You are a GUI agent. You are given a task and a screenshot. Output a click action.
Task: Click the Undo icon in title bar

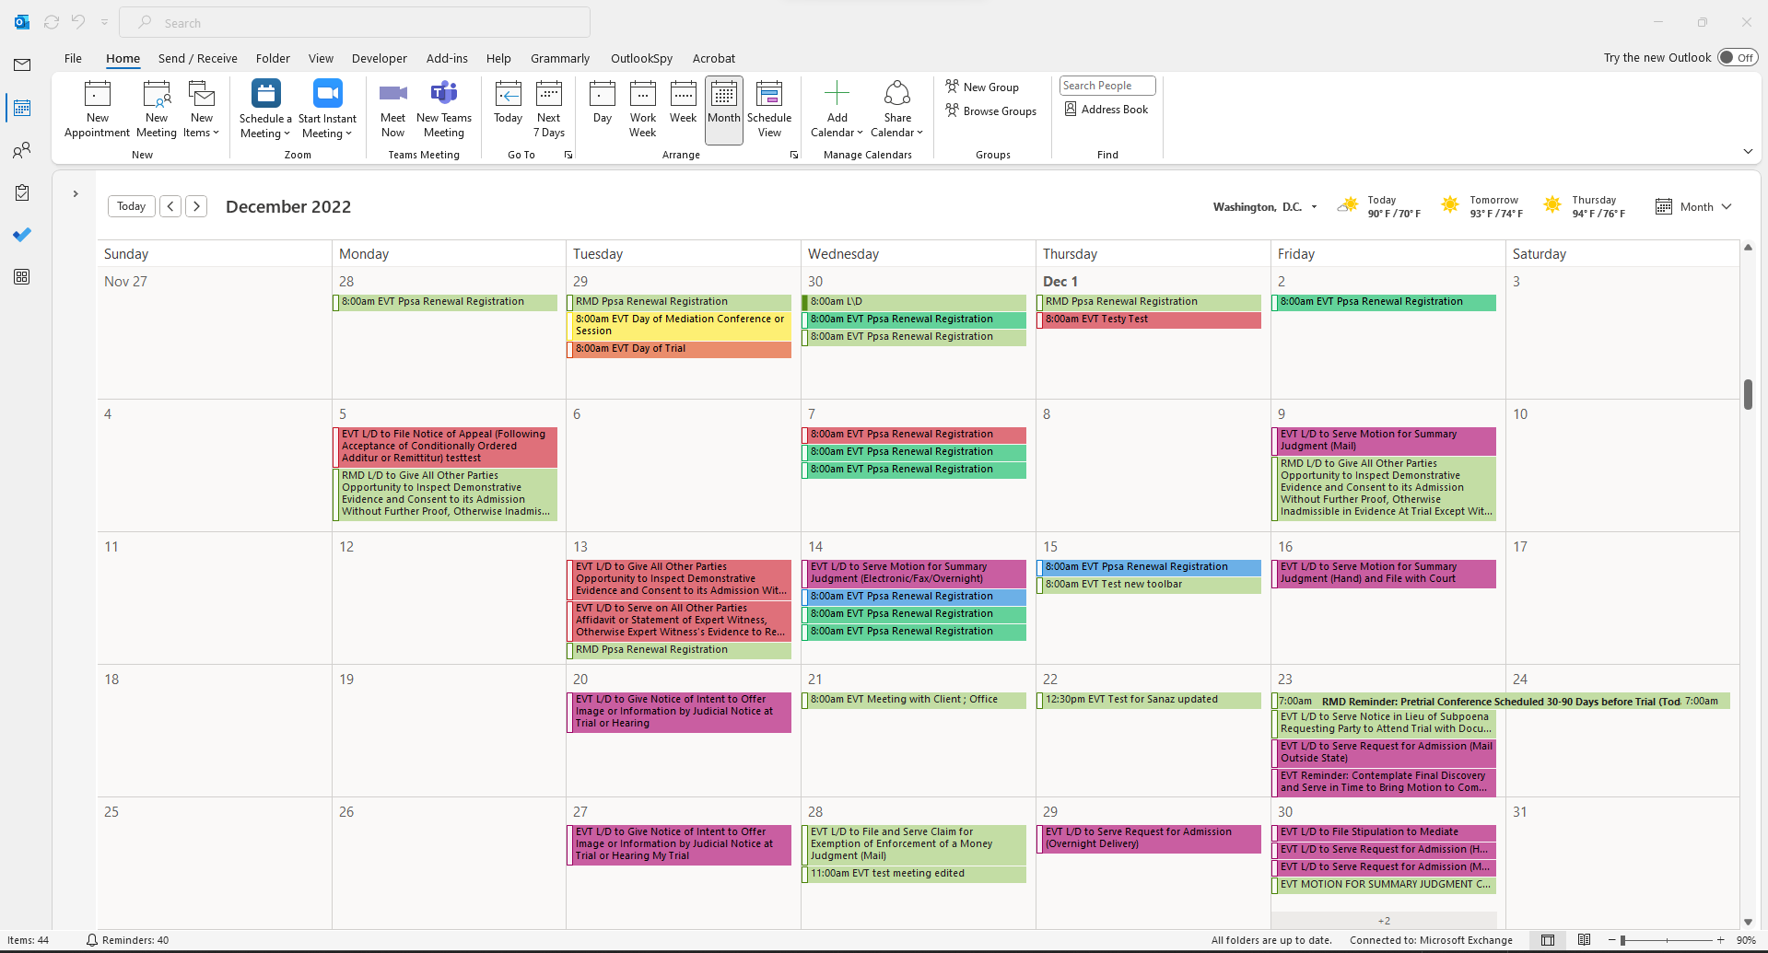coord(78,22)
